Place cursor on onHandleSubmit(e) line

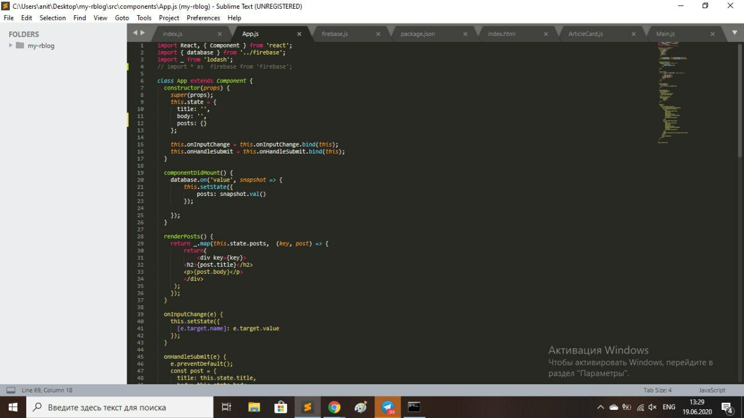[195, 356]
